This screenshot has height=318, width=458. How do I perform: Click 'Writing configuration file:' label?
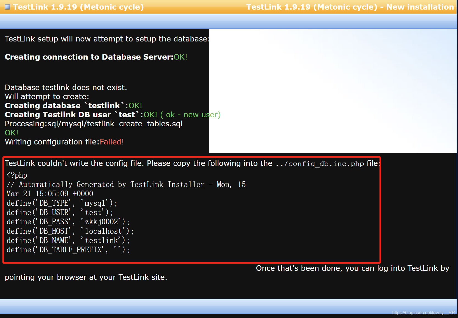click(52, 142)
